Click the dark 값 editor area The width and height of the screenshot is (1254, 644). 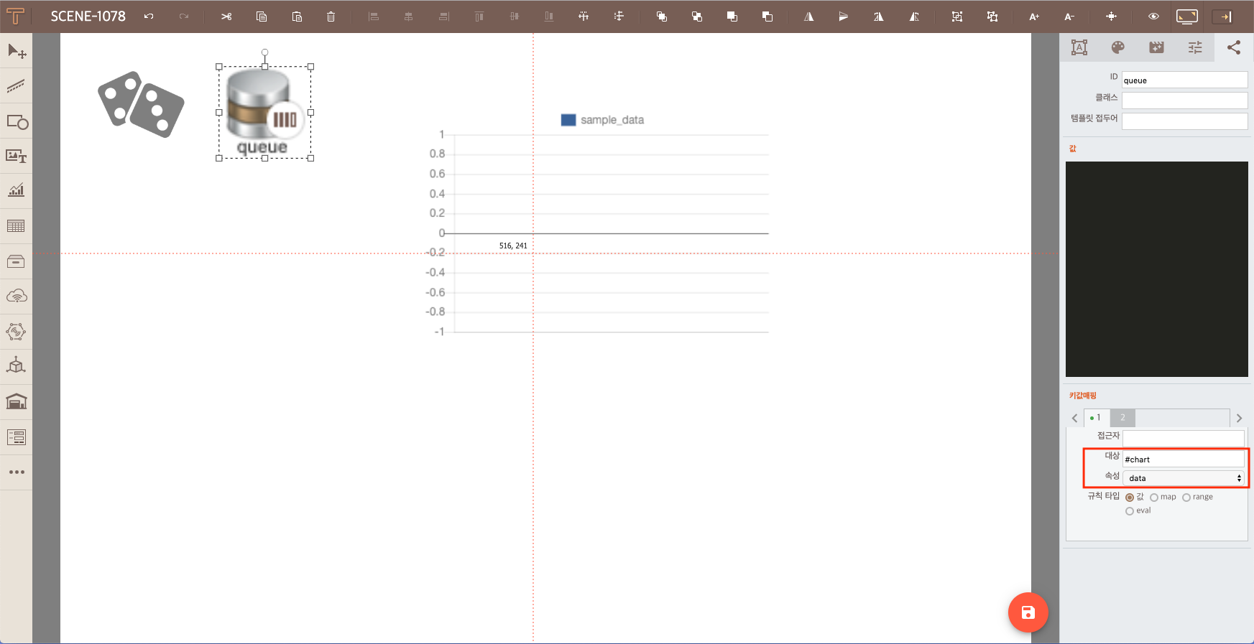click(x=1157, y=269)
